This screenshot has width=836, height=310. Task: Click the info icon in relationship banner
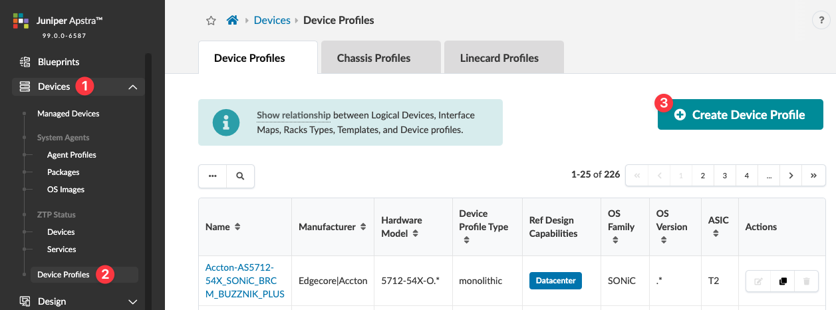click(x=226, y=122)
